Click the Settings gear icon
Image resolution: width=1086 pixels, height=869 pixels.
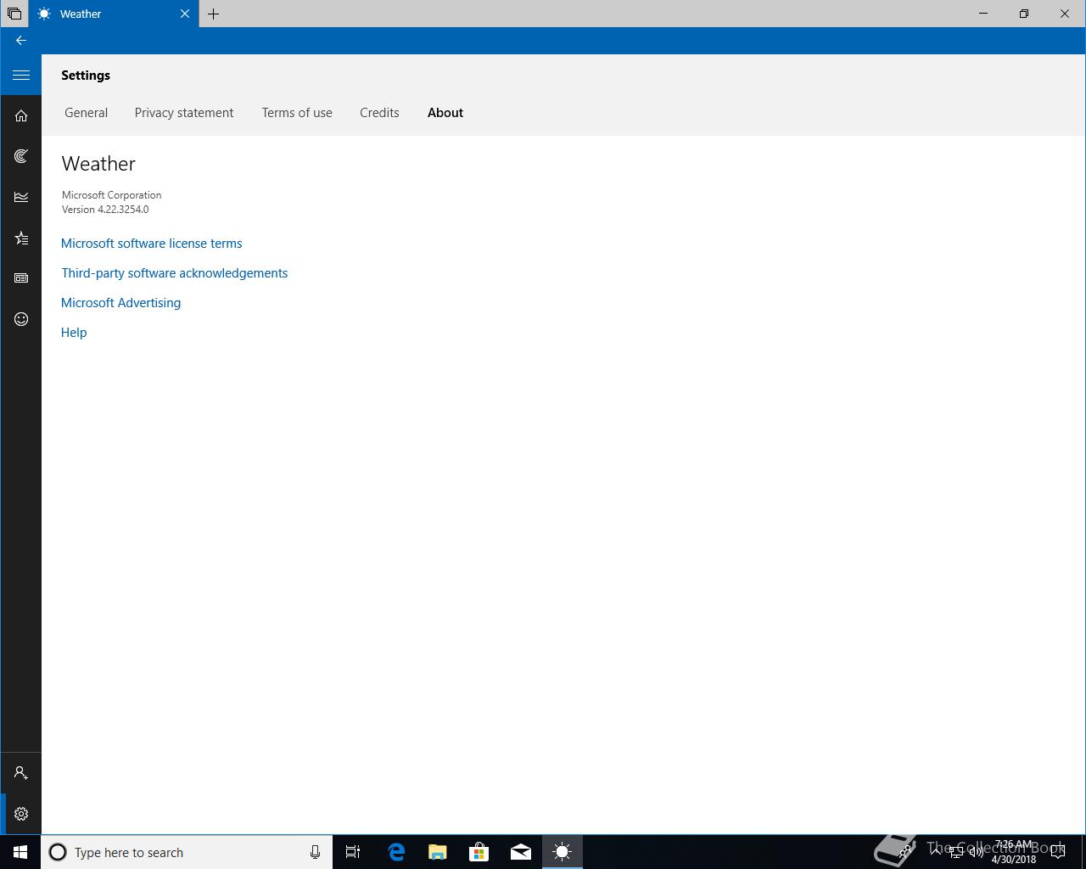21,814
